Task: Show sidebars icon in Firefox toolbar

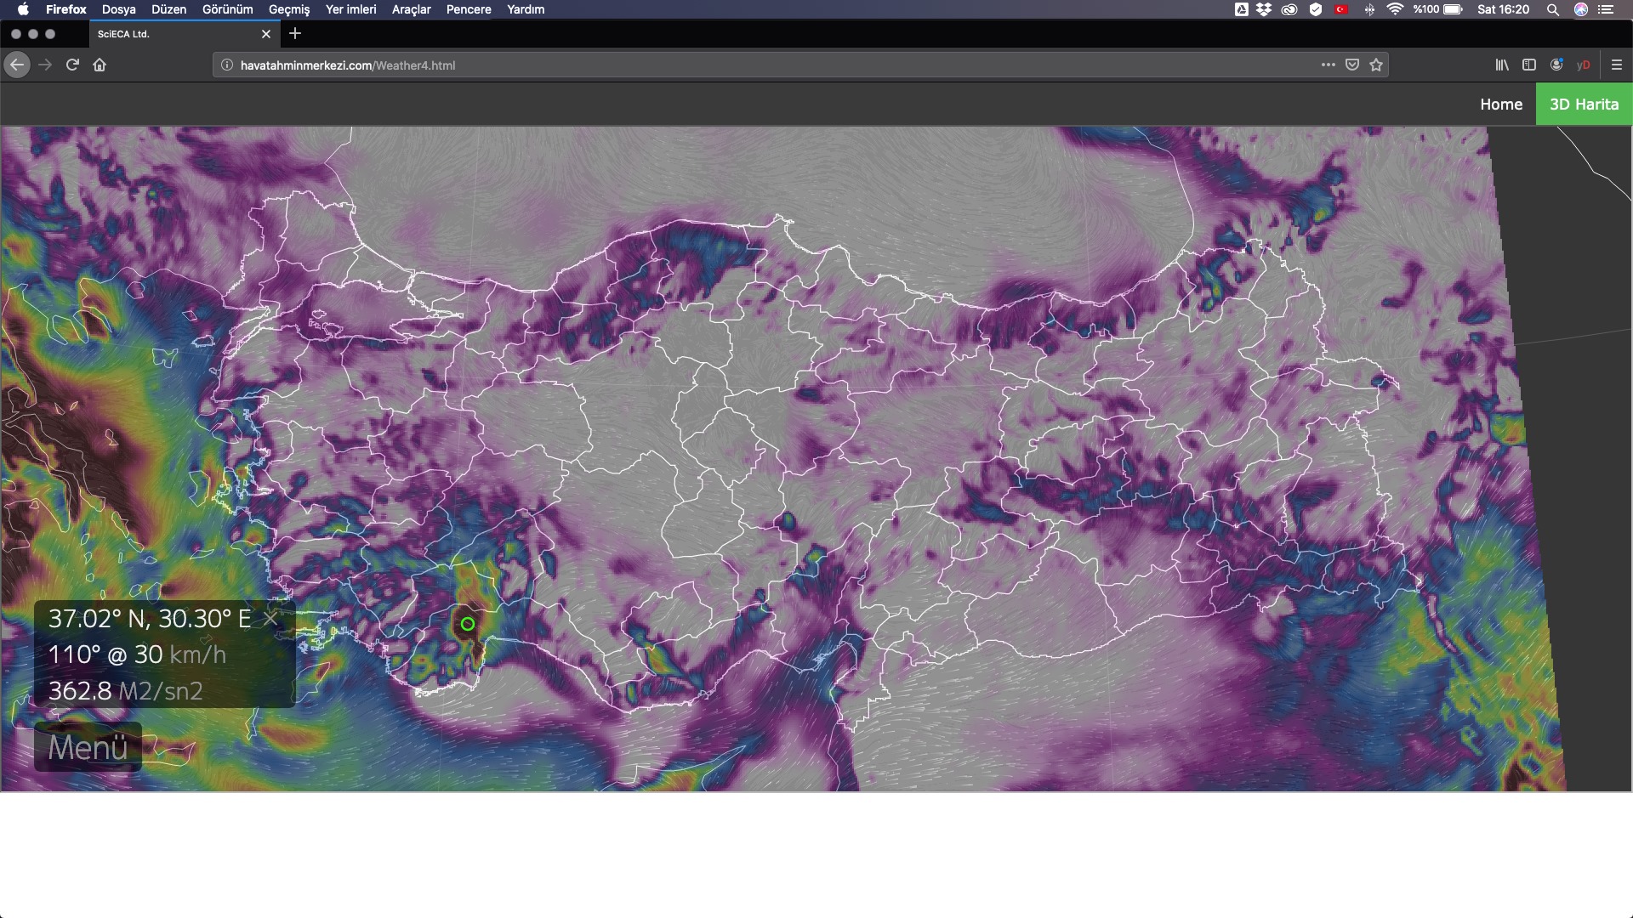Action: pos(1529,65)
